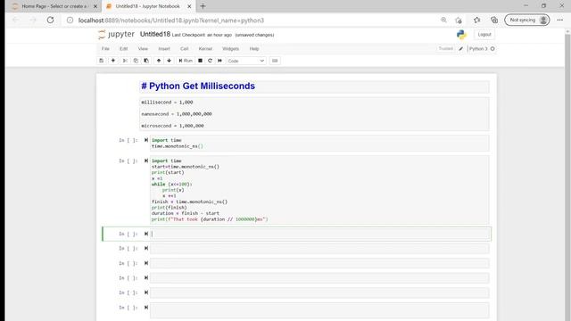Image resolution: width=571 pixels, height=321 pixels.
Task: Open the Kernel menu
Action: point(205,49)
